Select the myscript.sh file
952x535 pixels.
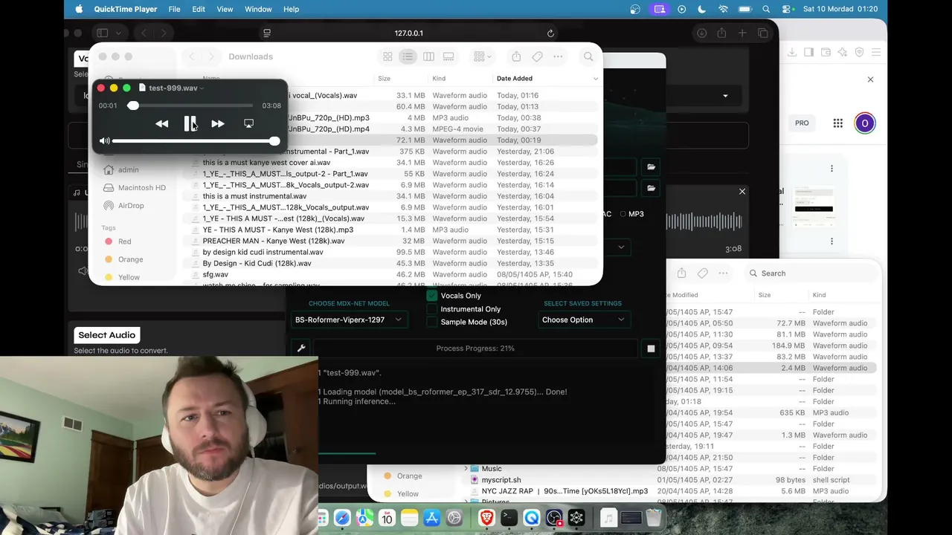(501, 480)
